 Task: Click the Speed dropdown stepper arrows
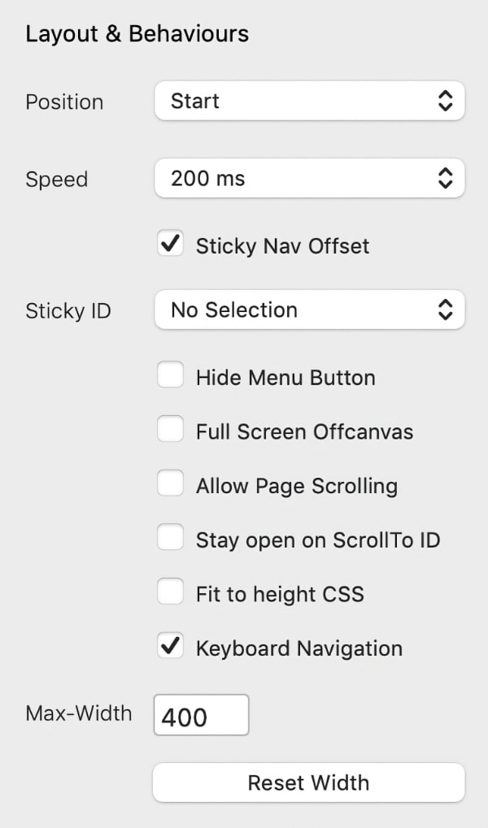[x=445, y=178]
